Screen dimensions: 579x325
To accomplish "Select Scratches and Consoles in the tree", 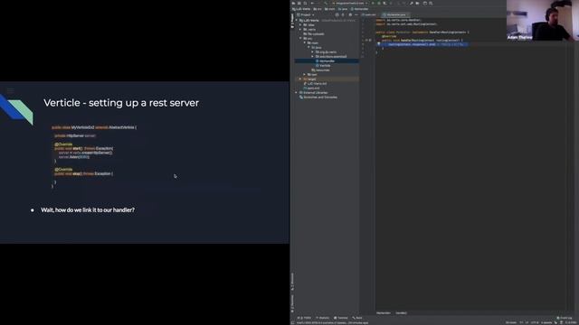I will [318, 97].
